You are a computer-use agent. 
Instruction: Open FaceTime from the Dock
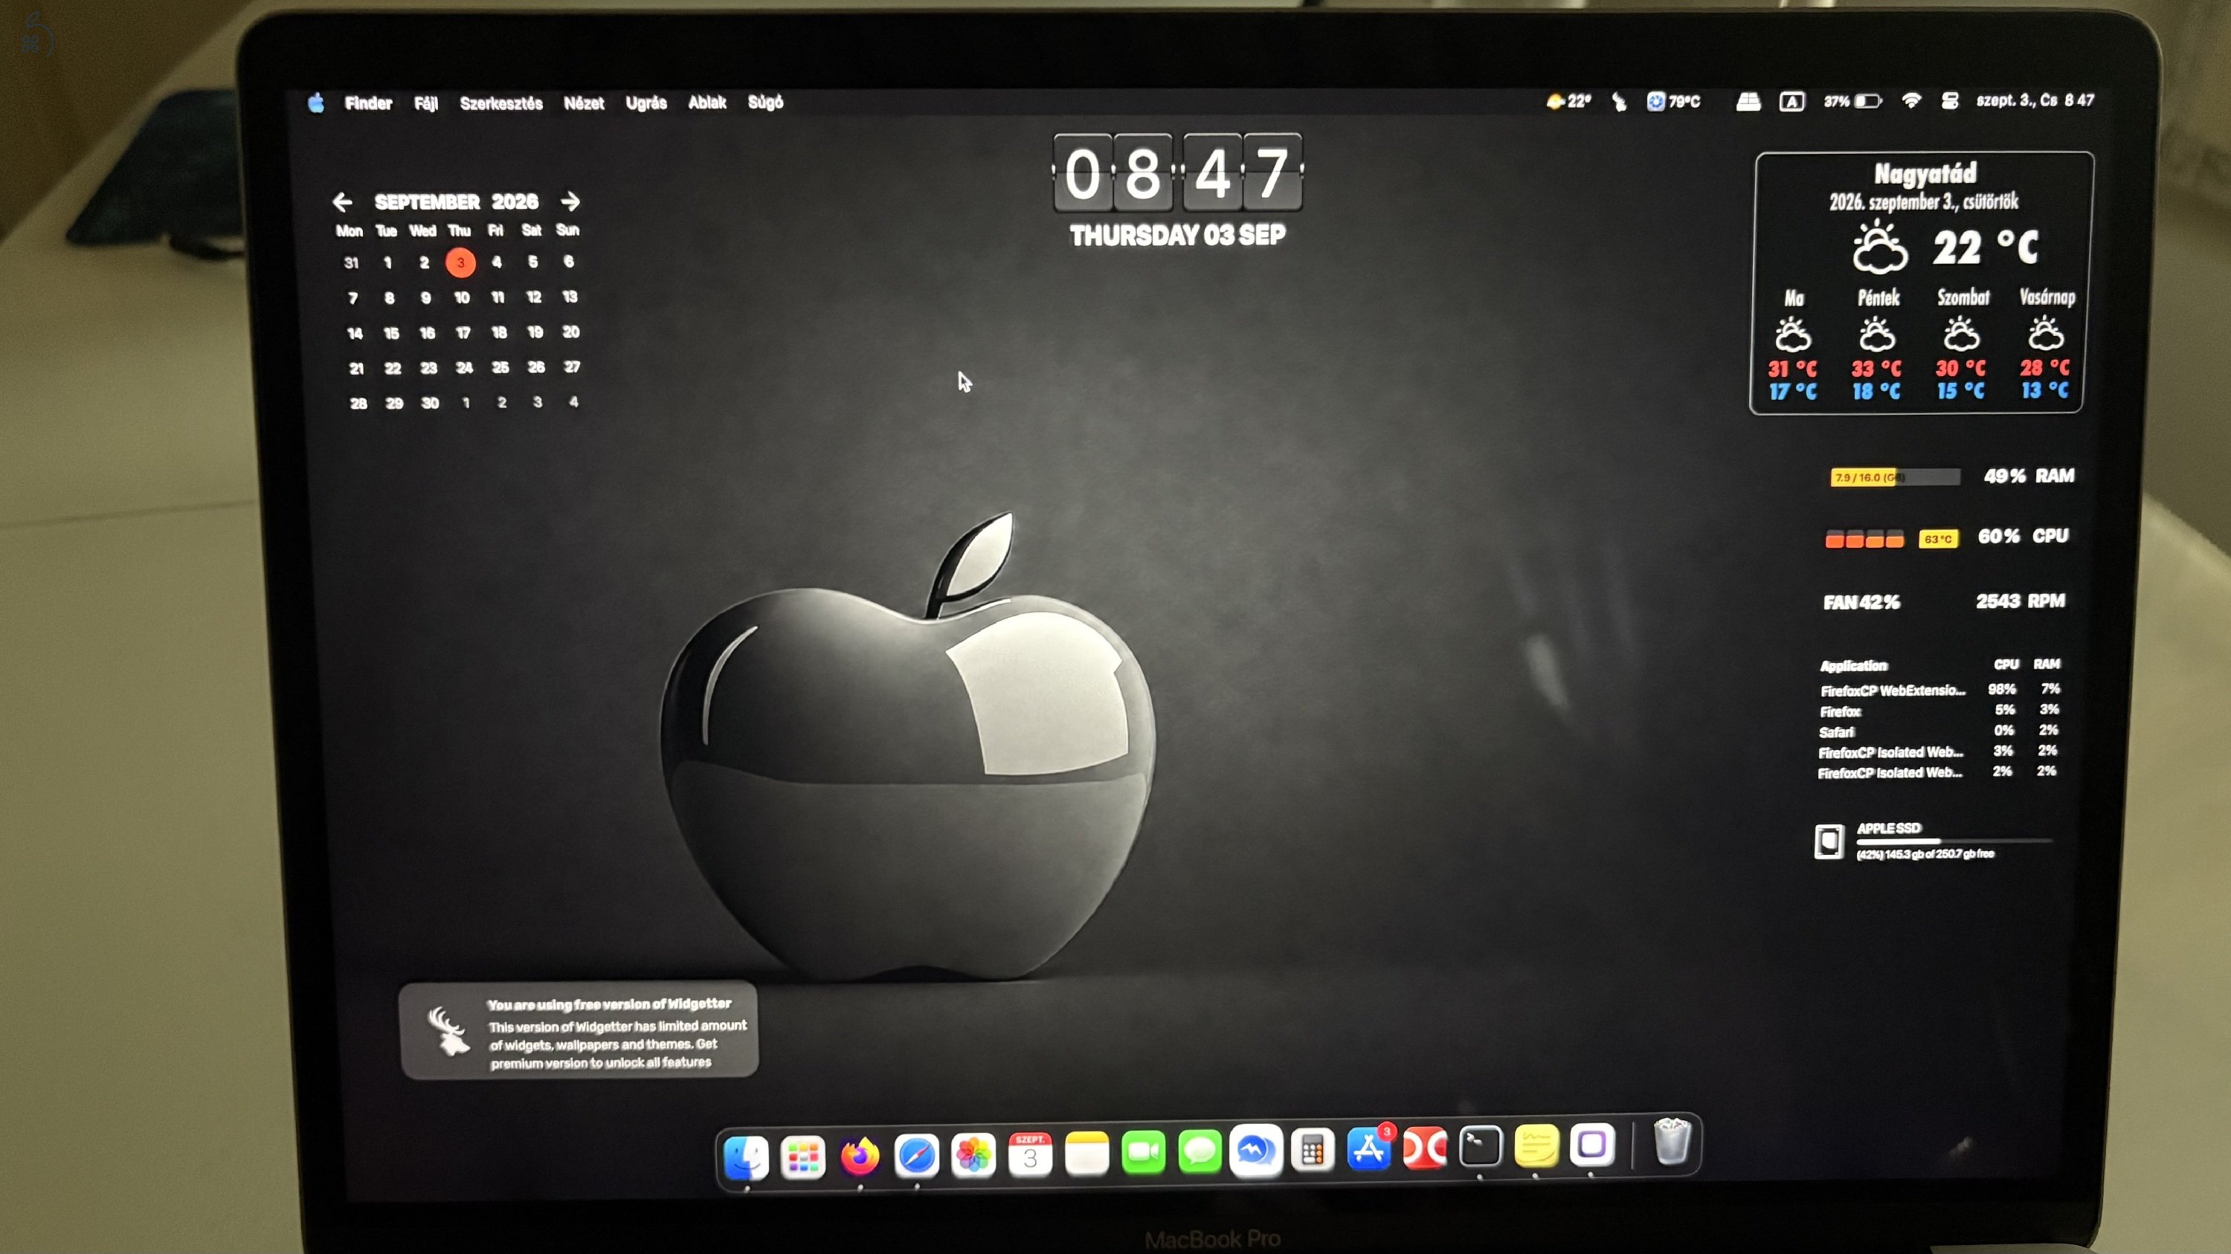tap(1143, 1153)
